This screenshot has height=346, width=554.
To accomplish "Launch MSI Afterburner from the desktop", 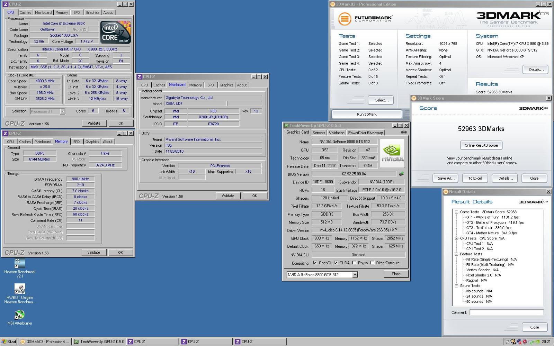I will [x=20, y=317].
